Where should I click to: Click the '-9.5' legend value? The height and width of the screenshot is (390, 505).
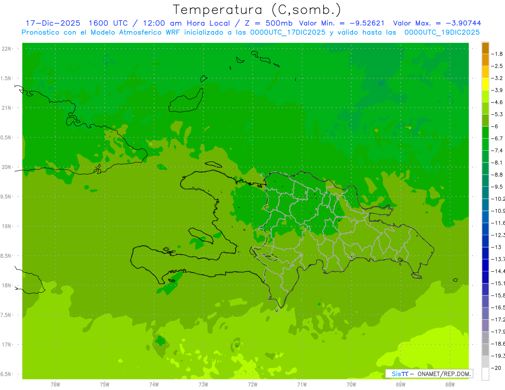pos(497,187)
